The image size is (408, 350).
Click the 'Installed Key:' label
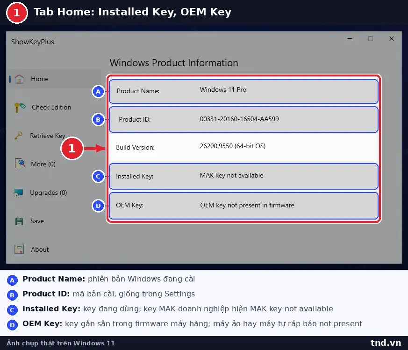(x=135, y=177)
